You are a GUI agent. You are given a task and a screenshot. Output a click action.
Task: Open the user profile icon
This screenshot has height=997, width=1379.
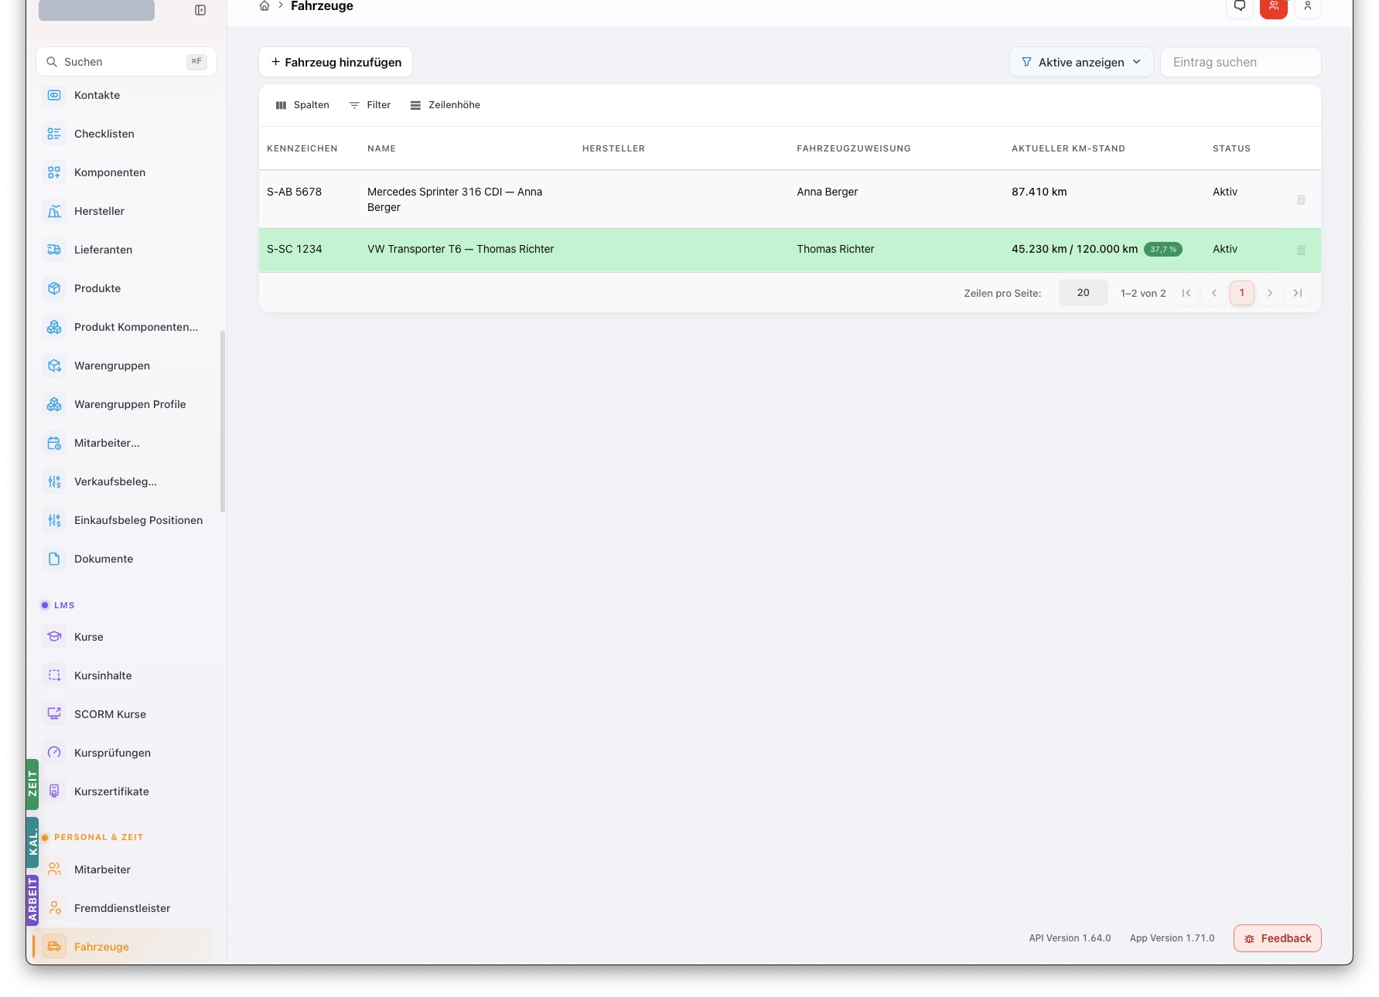[1308, 6]
